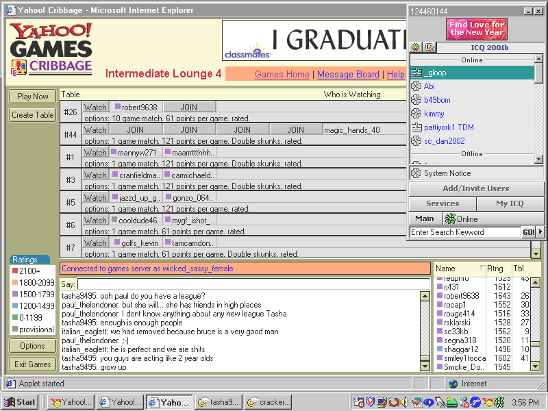
Task: Click the blue round runner tray icon
Action: 475,402
